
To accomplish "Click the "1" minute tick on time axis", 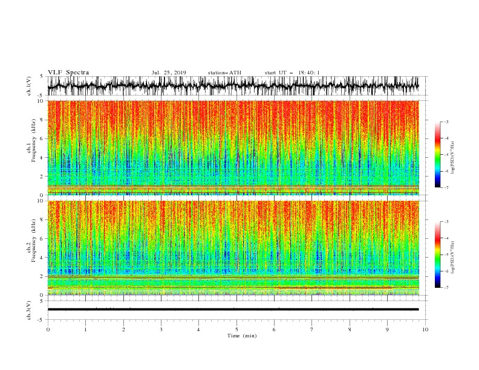I will point(85,329).
